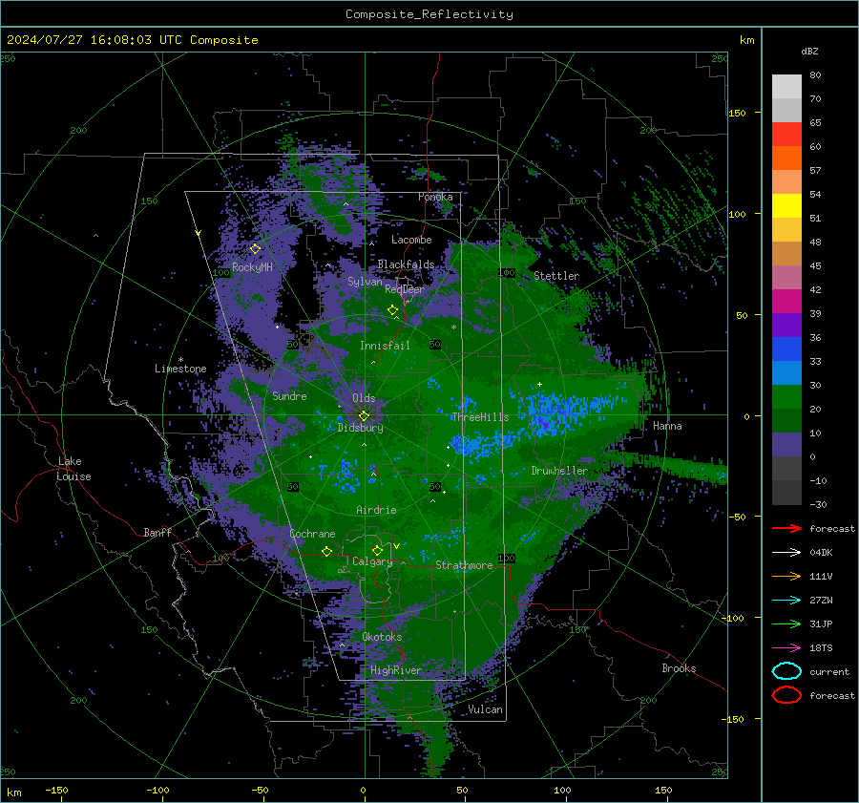The width and height of the screenshot is (859, 803).
Task: Click the white 04DK arrow in the legend
Action: [786, 552]
